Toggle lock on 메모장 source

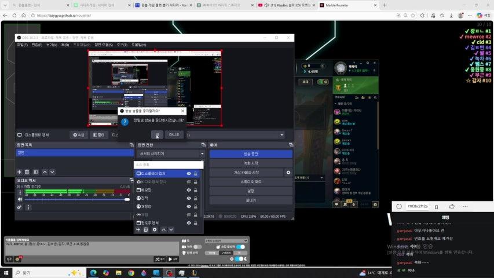tap(196, 190)
